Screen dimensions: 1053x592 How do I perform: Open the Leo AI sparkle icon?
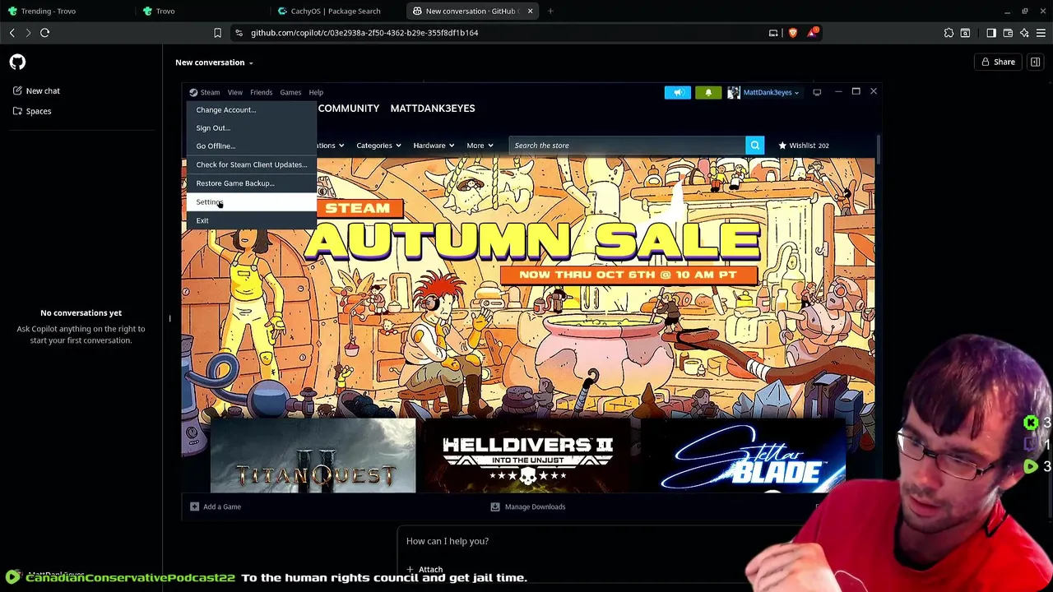1024,33
